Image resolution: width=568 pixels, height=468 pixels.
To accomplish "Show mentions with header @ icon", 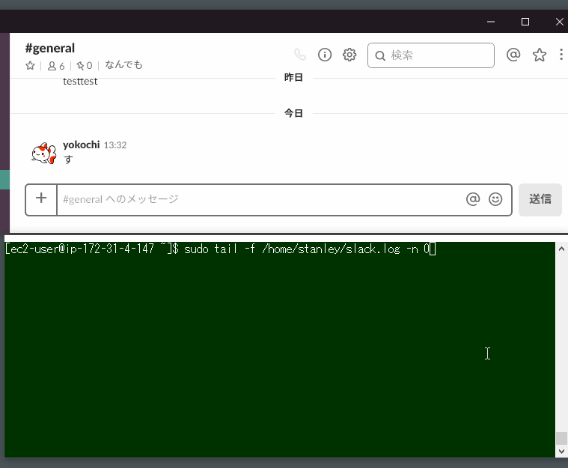I will pos(513,55).
